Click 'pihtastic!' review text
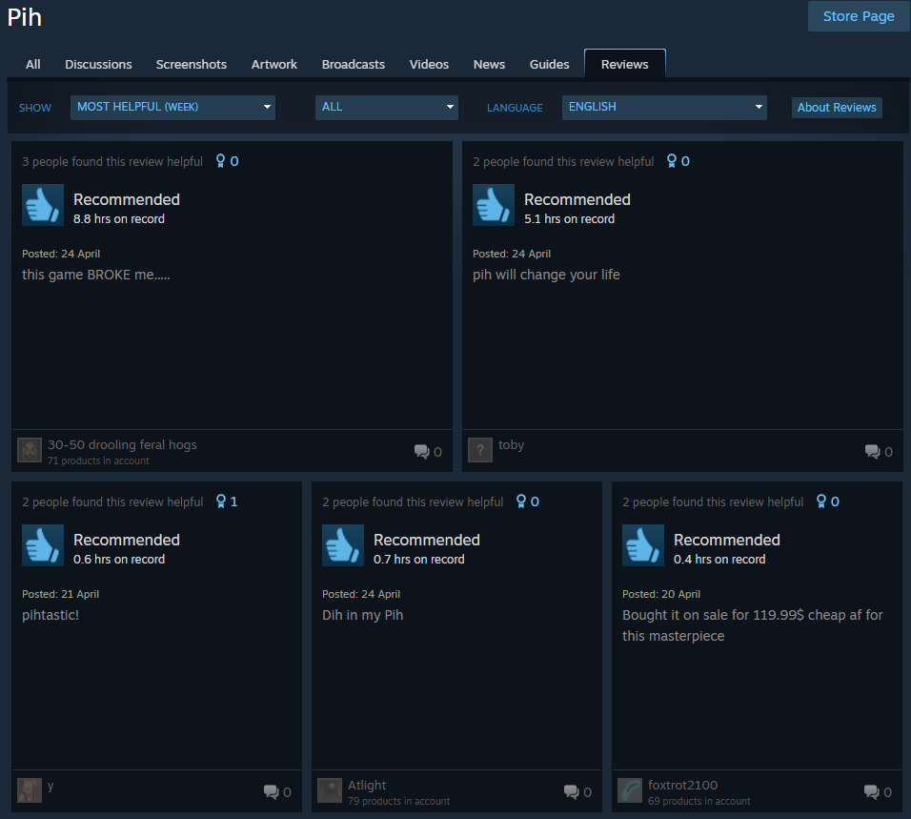911x819 pixels. click(51, 615)
